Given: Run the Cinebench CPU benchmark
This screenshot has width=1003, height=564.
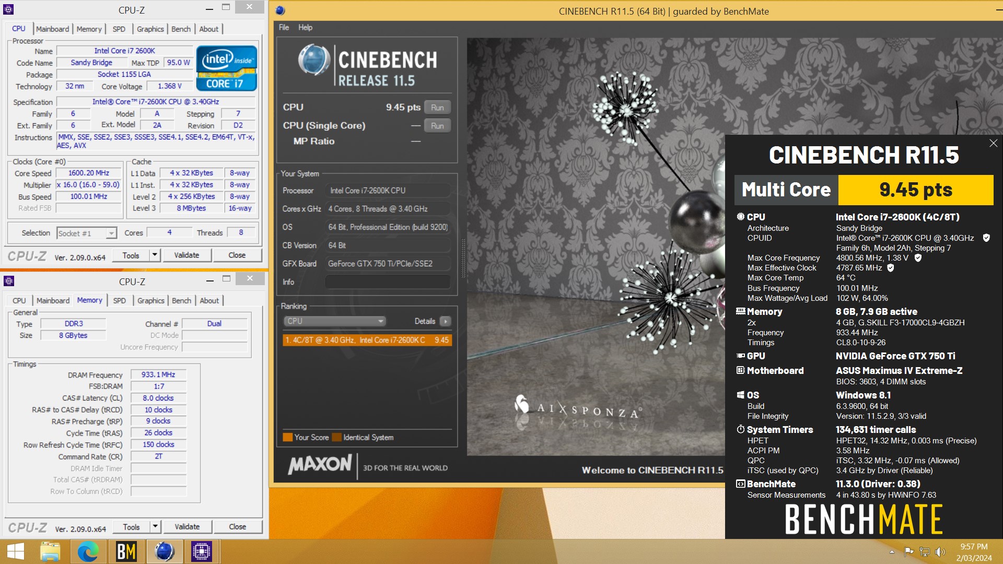Looking at the screenshot, I should pos(437,108).
